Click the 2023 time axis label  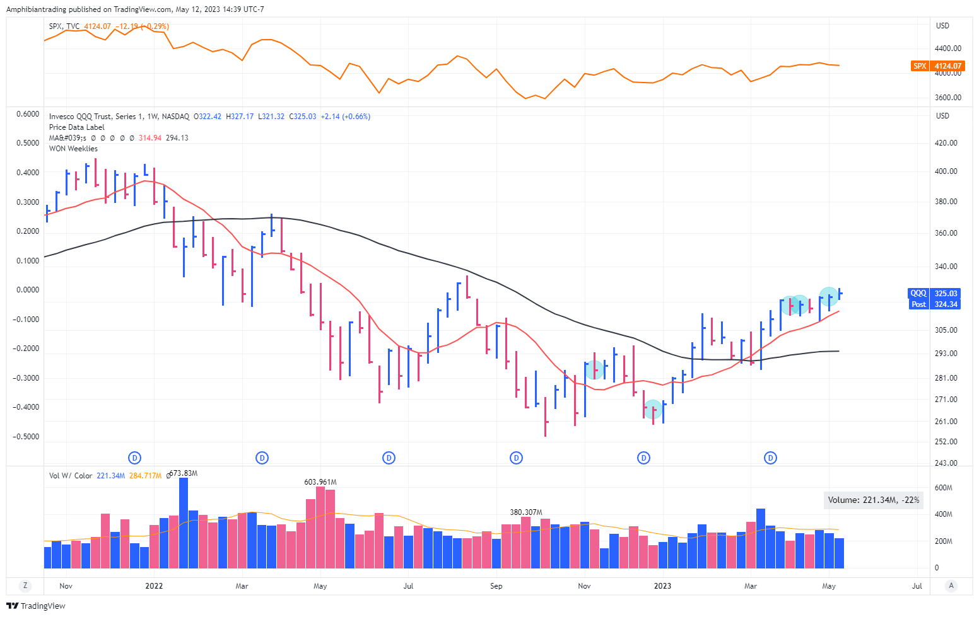pyautogui.click(x=662, y=586)
